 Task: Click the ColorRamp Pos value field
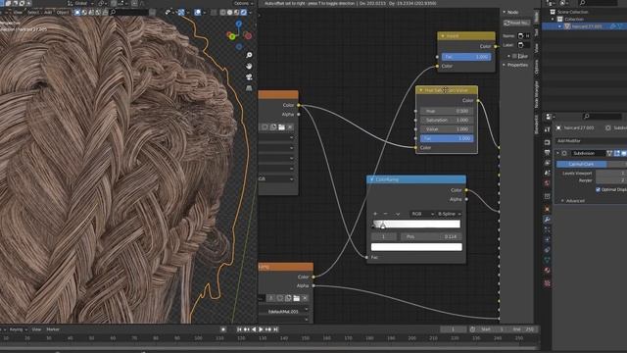[x=430, y=237]
